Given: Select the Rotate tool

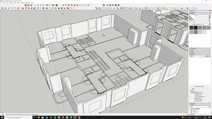Looking at the screenshot, I should (x=31, y=8).
